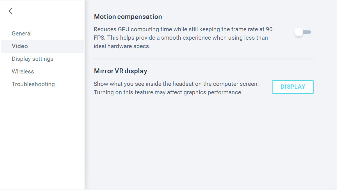Viewport: 337px width, 190px height.
Task: Select Wireless from the left navigation
Action: (x=23, y=71)
